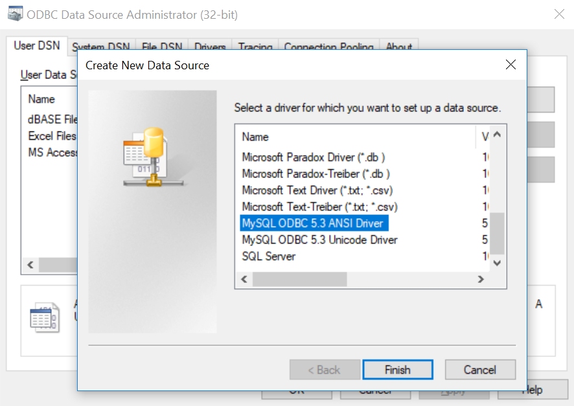Click the Finish button
574x406 pixels.
pyautogui.click(x=398, y=370)
